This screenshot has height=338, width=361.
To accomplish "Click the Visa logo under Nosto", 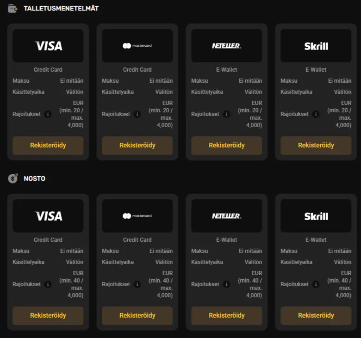I will point(48,216).
